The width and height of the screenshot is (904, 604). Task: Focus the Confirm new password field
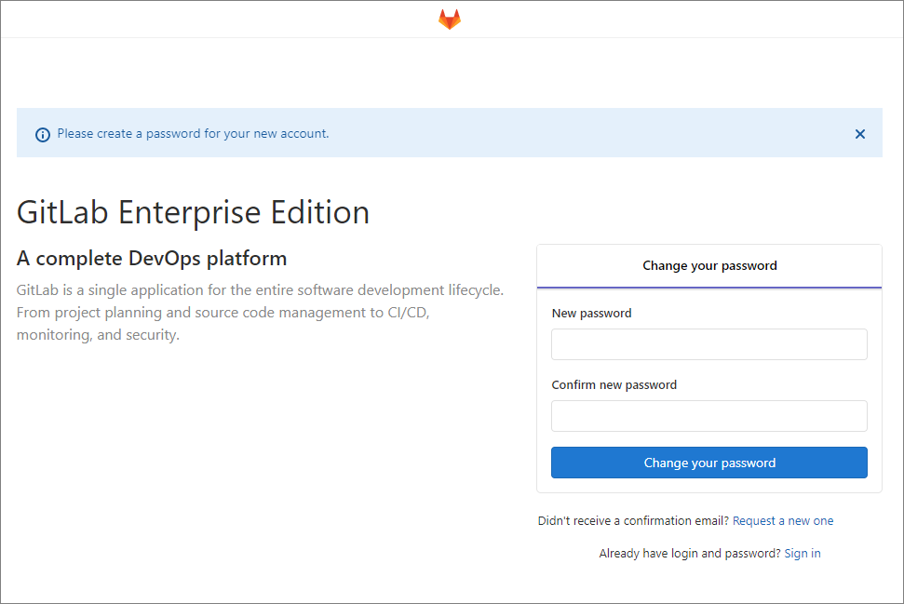click(709, 416)
